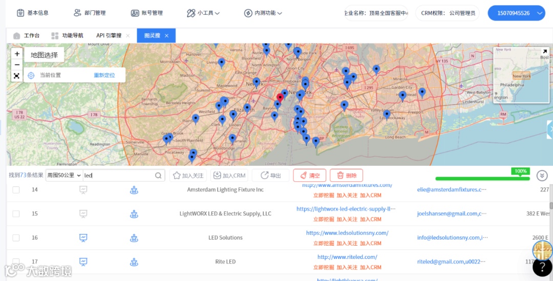The height and width of the screenshot is (281, 553).
Task: Click the 重新定位 link
Action: (x=104, y=75)
